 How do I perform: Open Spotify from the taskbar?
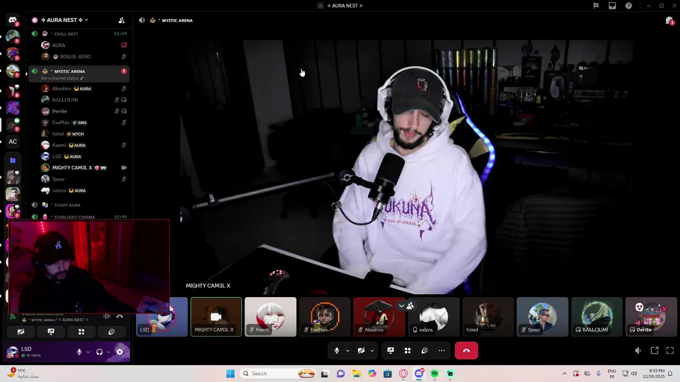[435, 374]
